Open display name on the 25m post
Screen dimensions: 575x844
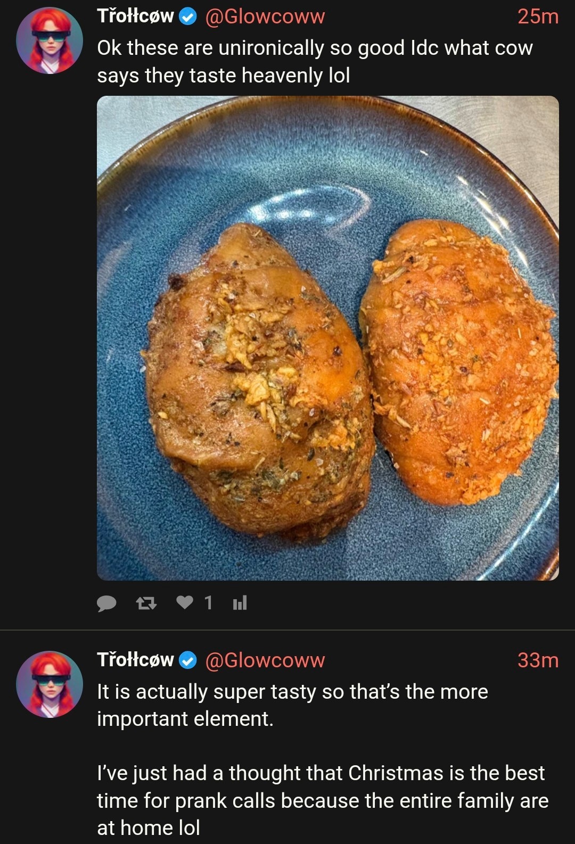point(135,16)
